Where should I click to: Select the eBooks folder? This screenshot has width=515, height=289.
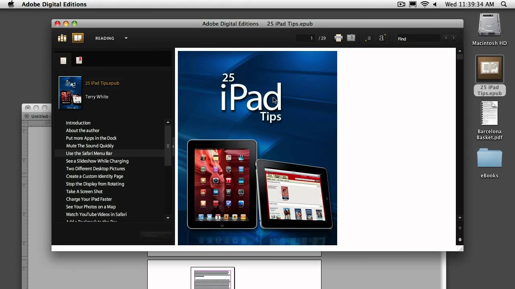tap(489, 158)
